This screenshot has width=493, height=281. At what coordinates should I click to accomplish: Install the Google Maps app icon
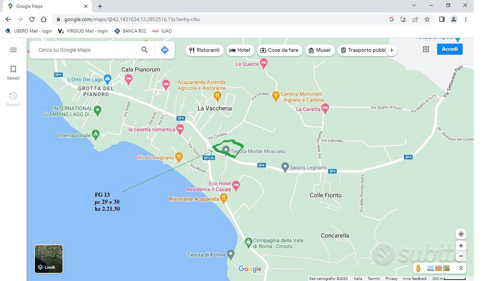[x=403, y=19]
